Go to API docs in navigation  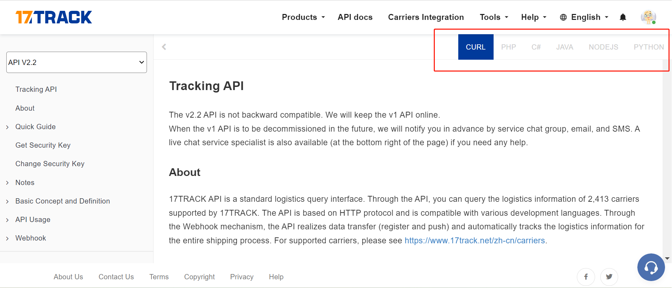point(355,17)
